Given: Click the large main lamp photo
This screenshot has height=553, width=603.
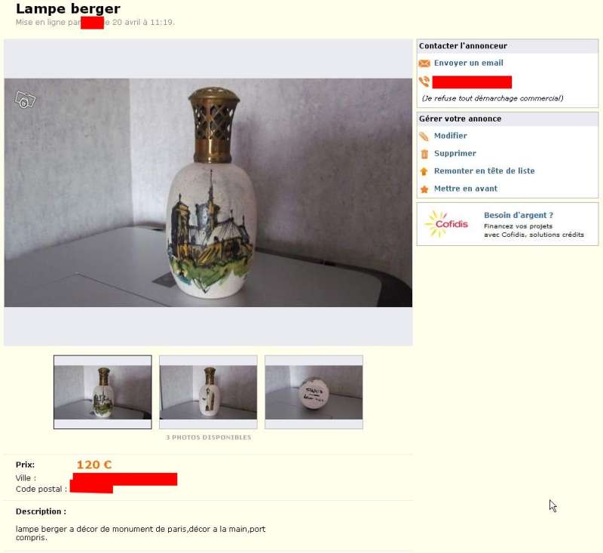Looking at the screenshot, I should [208, 192].
